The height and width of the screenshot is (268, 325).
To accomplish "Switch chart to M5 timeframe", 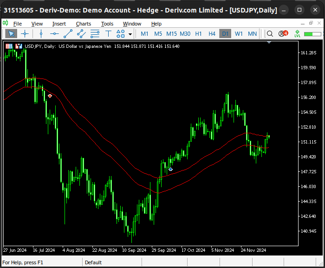I will pyautogui.click(x=158, y=33).
